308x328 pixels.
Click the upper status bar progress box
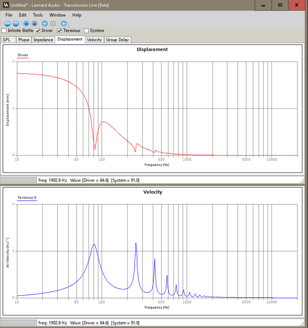tap(19, 180)
